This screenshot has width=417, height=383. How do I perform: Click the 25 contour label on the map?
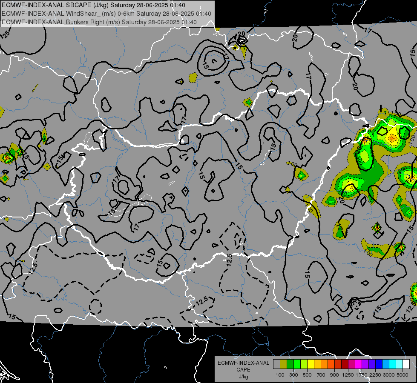point(6,34)
